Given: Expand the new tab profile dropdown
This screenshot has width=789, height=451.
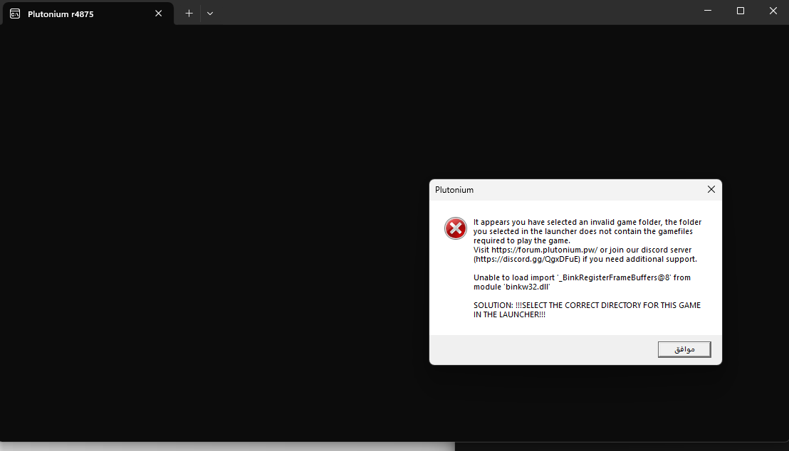Looking at the screenshot, I should [210, 14].
